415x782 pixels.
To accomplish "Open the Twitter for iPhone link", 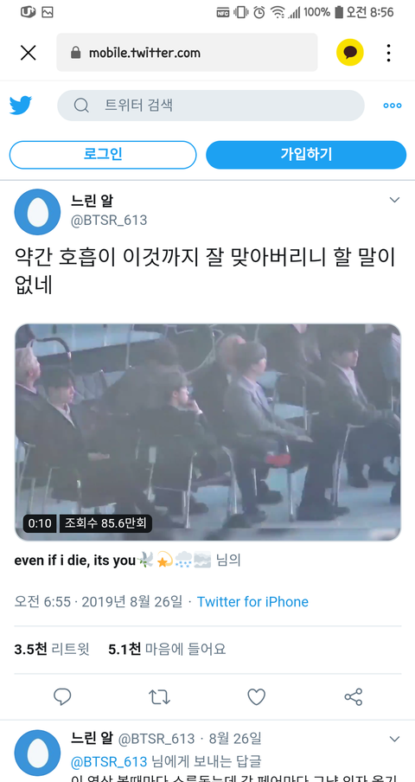I will (252, 601).
